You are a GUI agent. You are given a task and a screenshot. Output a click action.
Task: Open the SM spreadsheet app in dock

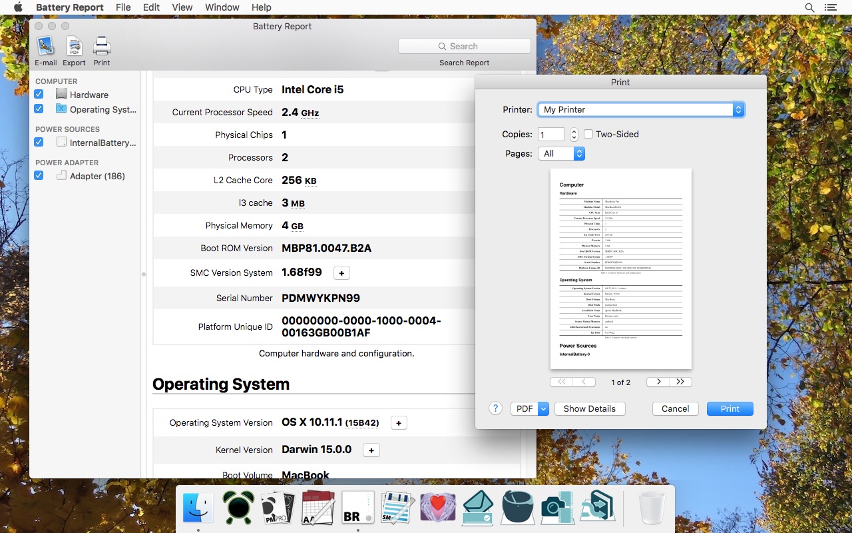397,508
